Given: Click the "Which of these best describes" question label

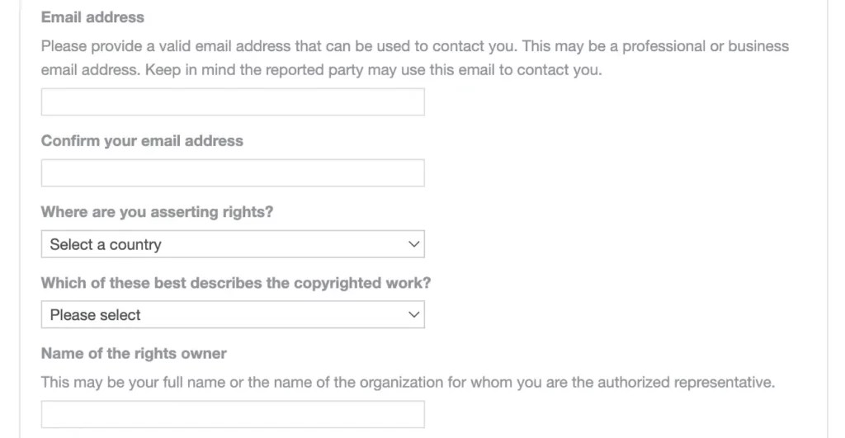Looking at the screenshot, I should 236,283.
